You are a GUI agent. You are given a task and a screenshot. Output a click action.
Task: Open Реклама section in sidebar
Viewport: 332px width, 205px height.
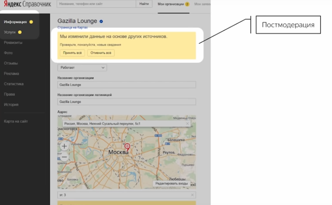pyautogui.click(x=11, y=74)
